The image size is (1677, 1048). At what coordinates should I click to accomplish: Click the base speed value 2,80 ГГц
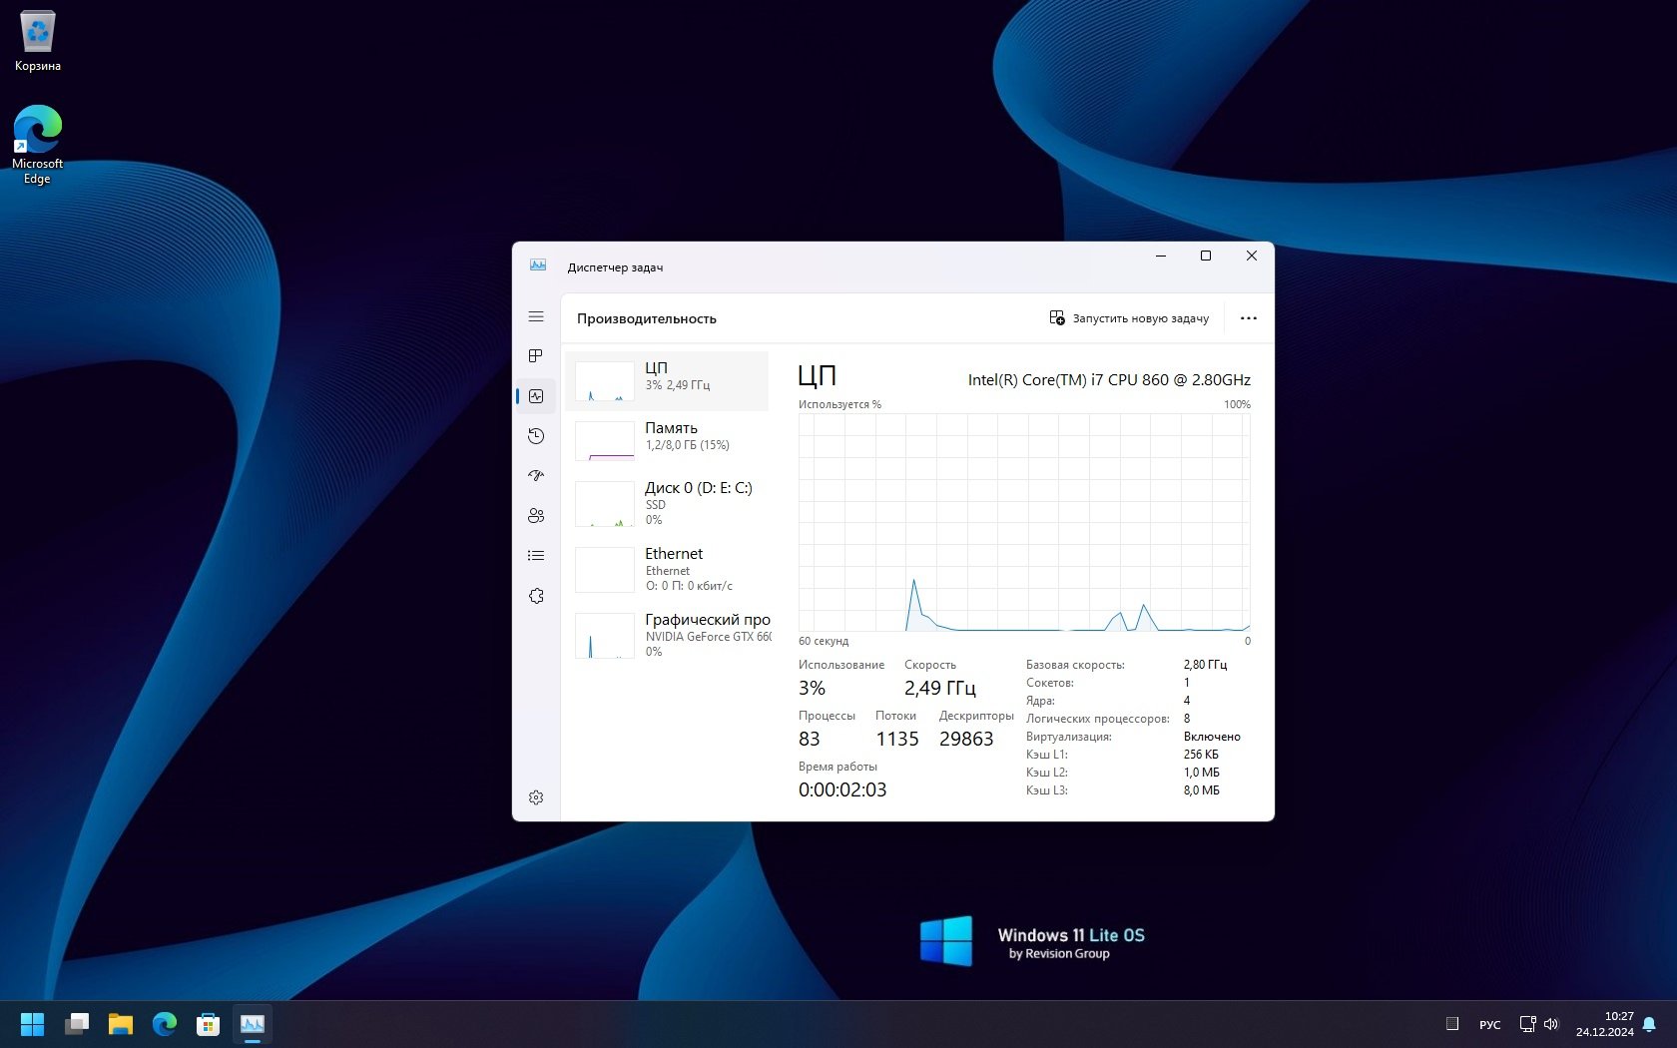pos(1205,665)
